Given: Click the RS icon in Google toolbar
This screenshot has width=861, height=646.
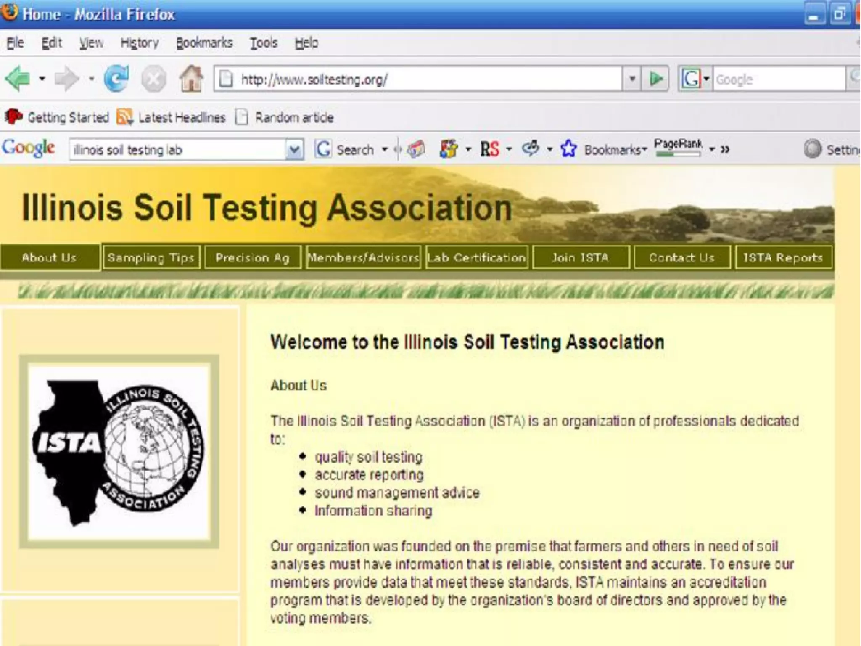Looking at the screenshot, I should [490, 149].
